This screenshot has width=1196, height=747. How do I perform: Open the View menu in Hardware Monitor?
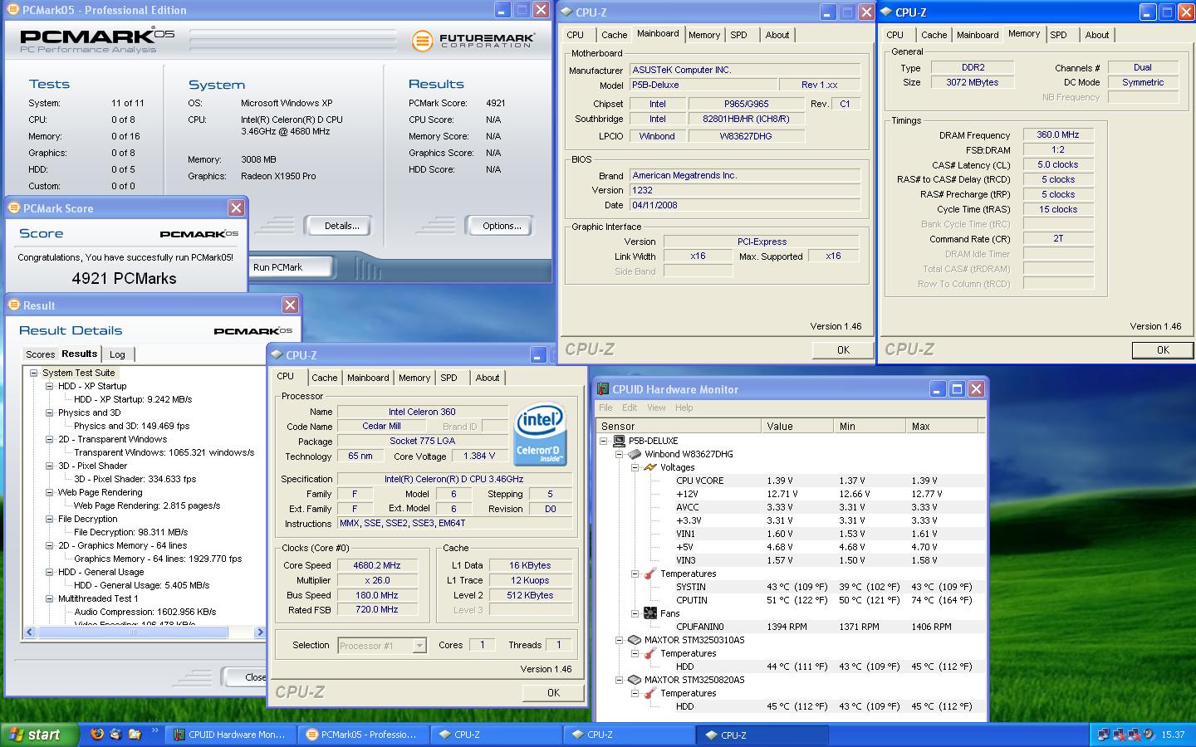(x=656, y=408)
